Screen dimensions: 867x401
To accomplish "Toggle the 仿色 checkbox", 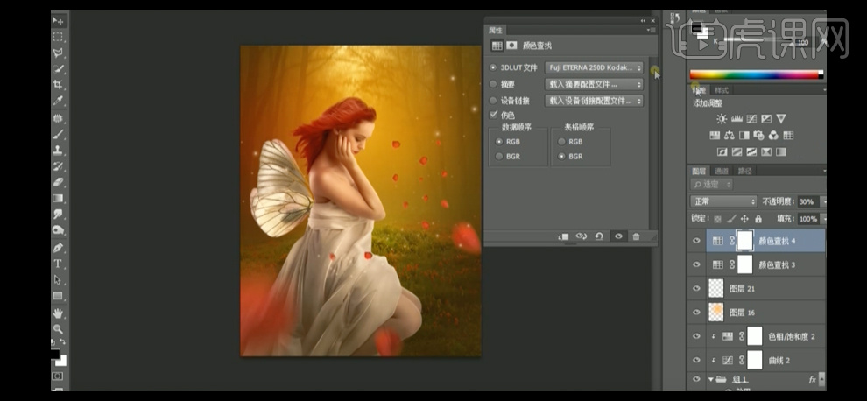I will point(494,115).
